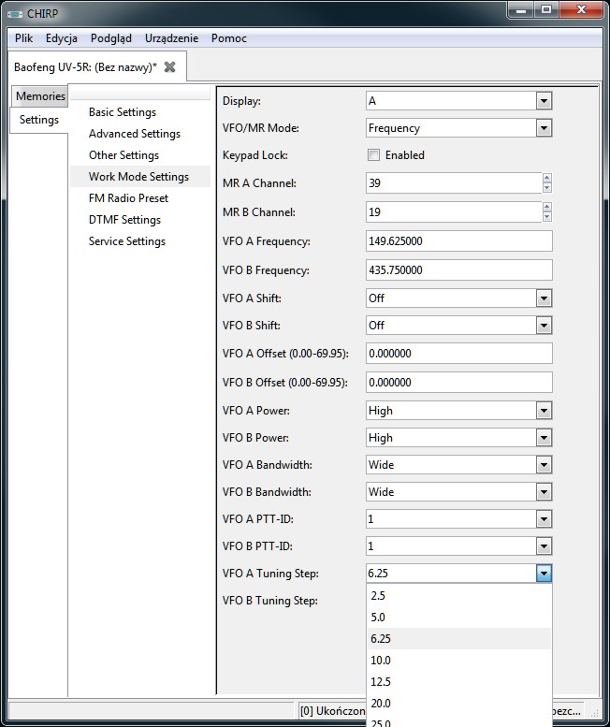Increase MR A Channel value
The image size is (610, 727).
pos(547,178)
